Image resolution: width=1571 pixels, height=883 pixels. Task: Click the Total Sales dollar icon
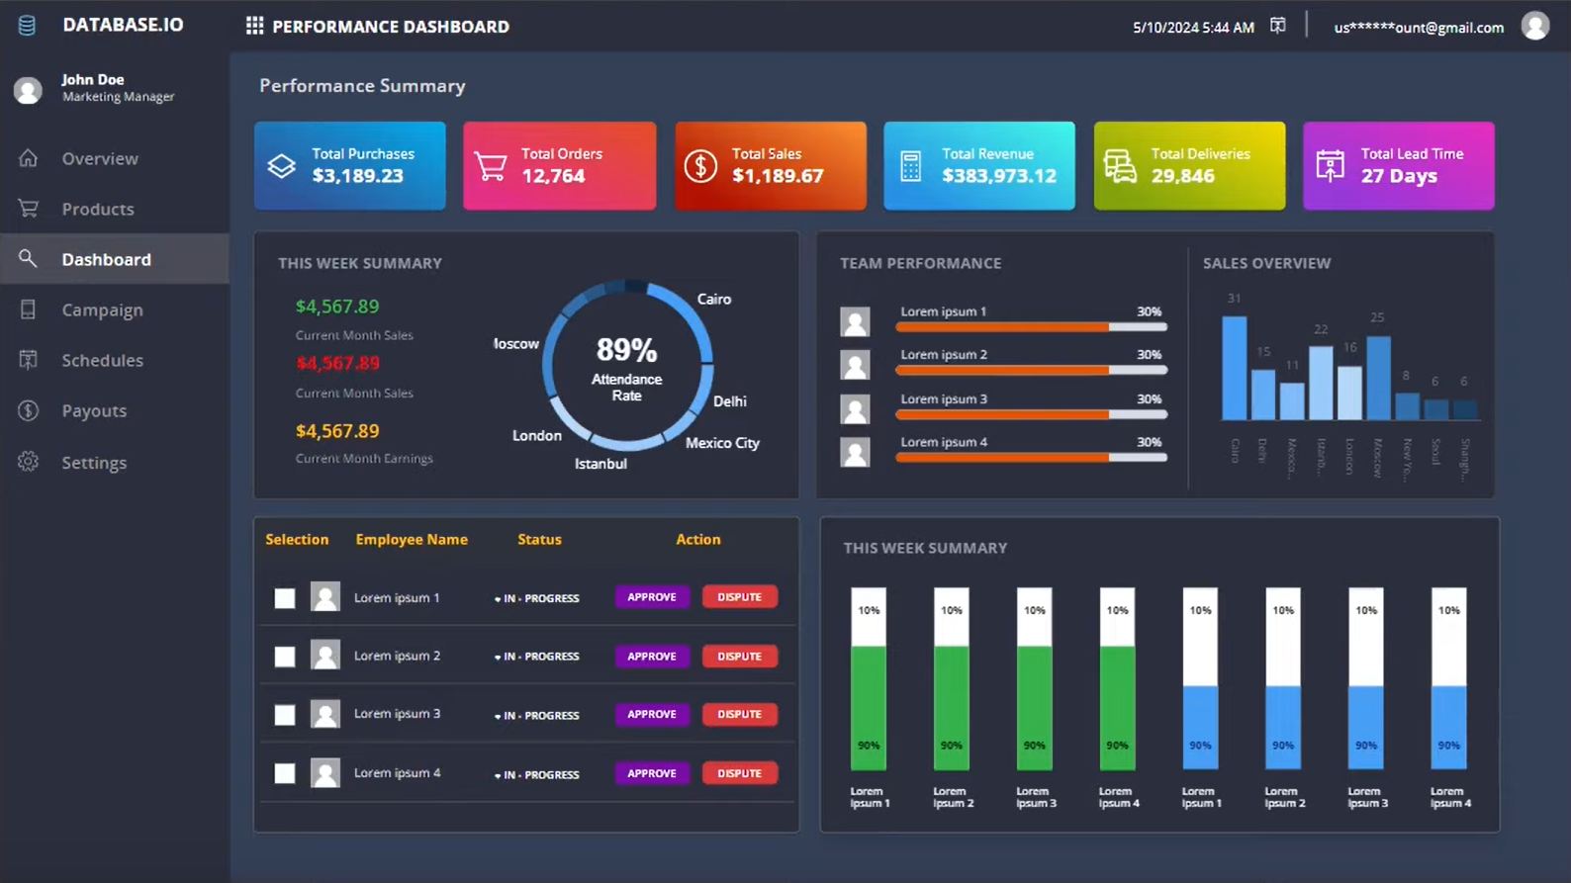(x=700, y=166)
